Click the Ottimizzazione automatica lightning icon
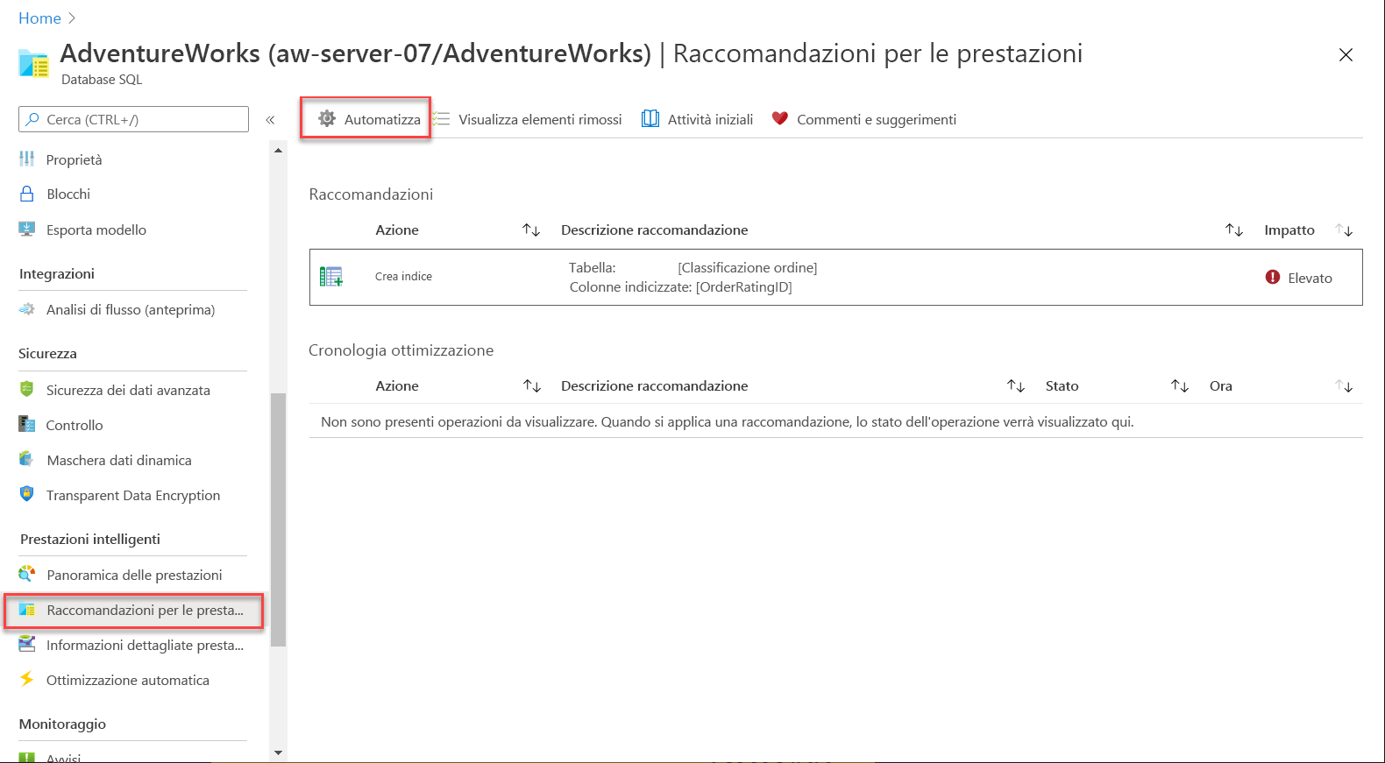1385x763 pixels. pyautogui.click(x=27, y=679)
